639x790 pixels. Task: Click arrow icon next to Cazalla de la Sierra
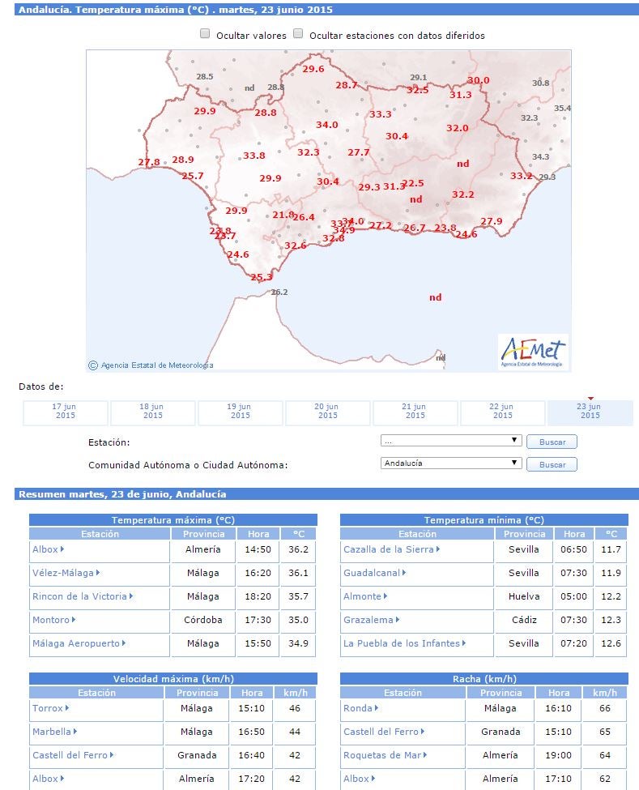tap(438, 549)
